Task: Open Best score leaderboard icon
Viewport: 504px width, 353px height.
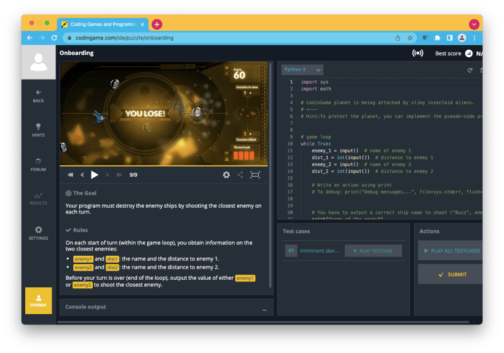Action: coord(468,54)
